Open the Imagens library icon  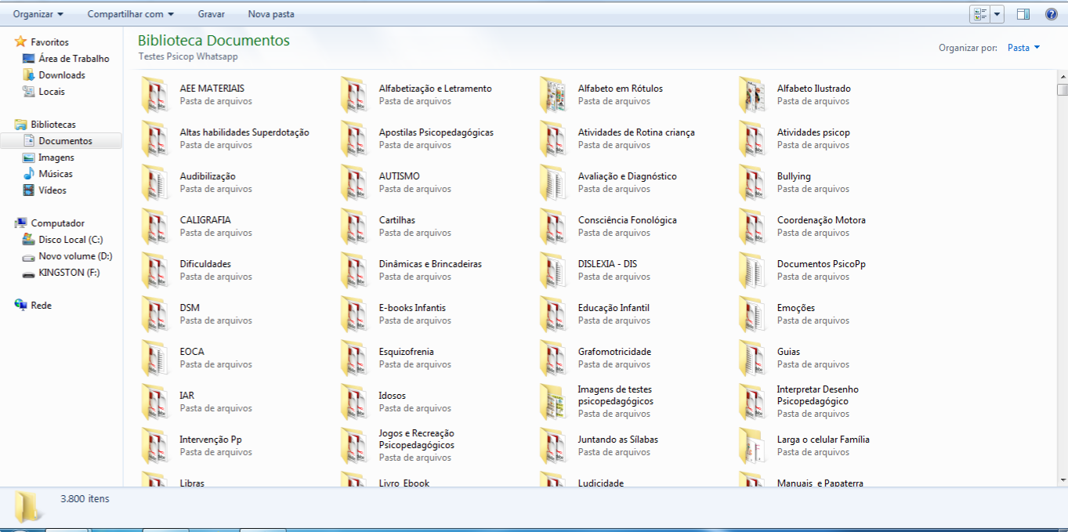[x=28, y=157]
